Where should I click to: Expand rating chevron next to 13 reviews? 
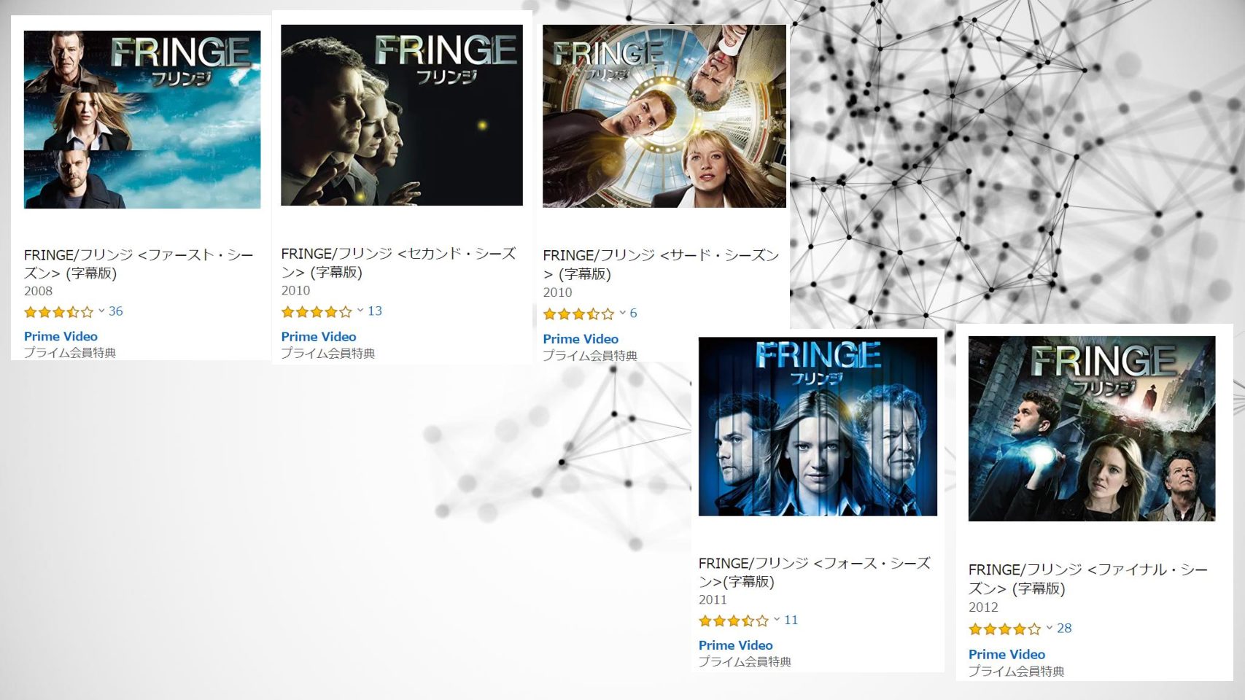pos(360,311)
